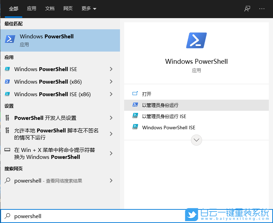Expand the PowerShell 开发人员设置 arrow

(111, 118)
